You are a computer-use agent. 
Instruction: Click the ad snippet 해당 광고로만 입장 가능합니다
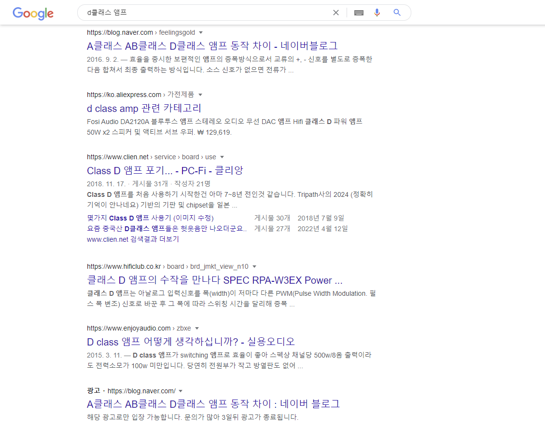(x=193, y=417)
